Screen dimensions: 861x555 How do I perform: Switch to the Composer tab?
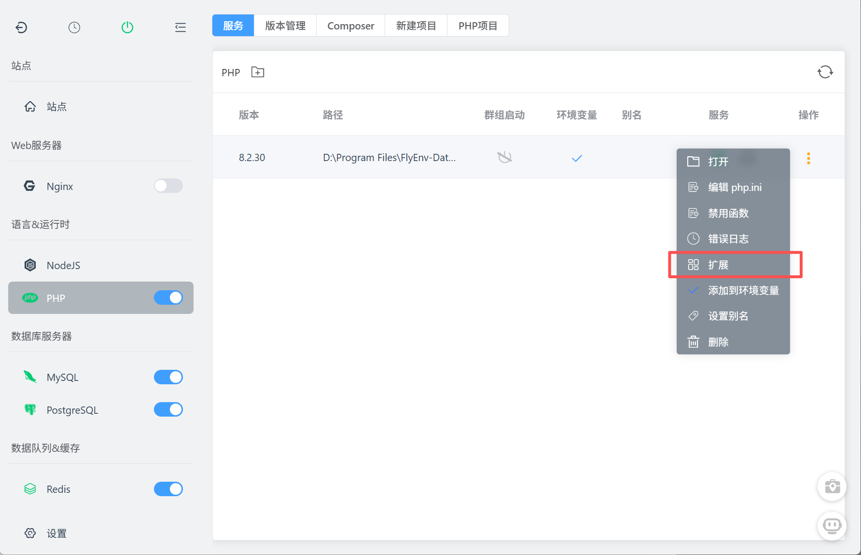pos(350,26)
